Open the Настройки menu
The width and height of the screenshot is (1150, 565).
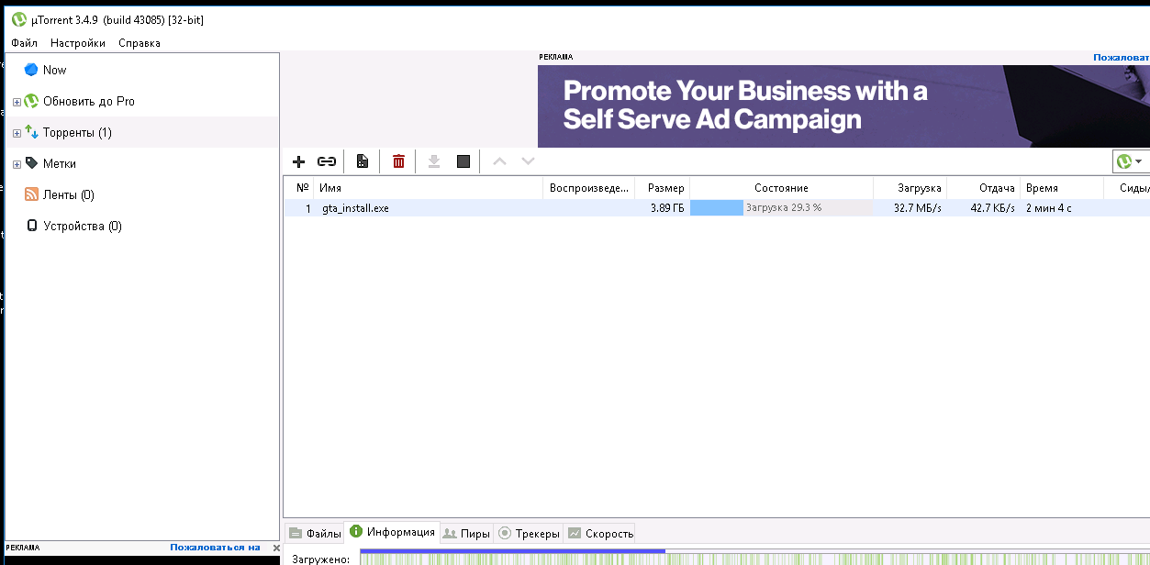(78, 43)
